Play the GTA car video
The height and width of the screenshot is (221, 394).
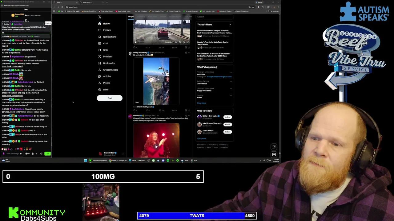(x=135, y=42)
